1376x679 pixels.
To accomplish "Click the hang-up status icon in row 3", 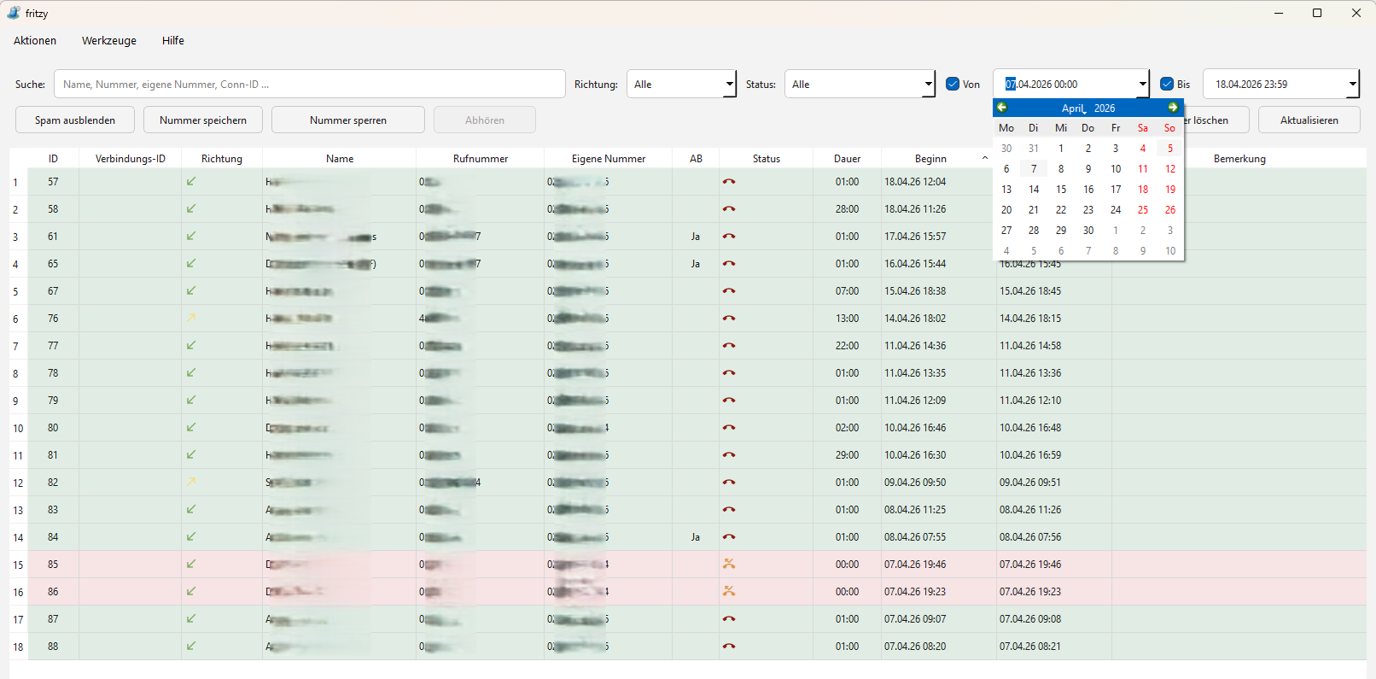I will [729, 237].
